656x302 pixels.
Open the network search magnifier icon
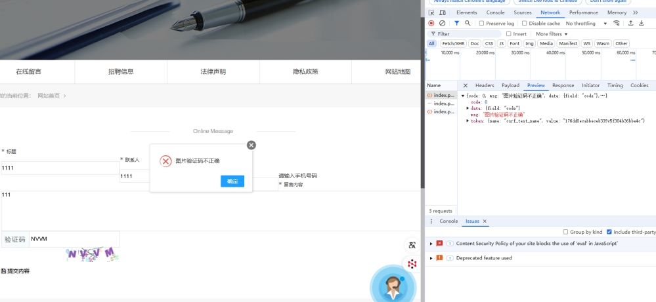(x=468, y=24)
